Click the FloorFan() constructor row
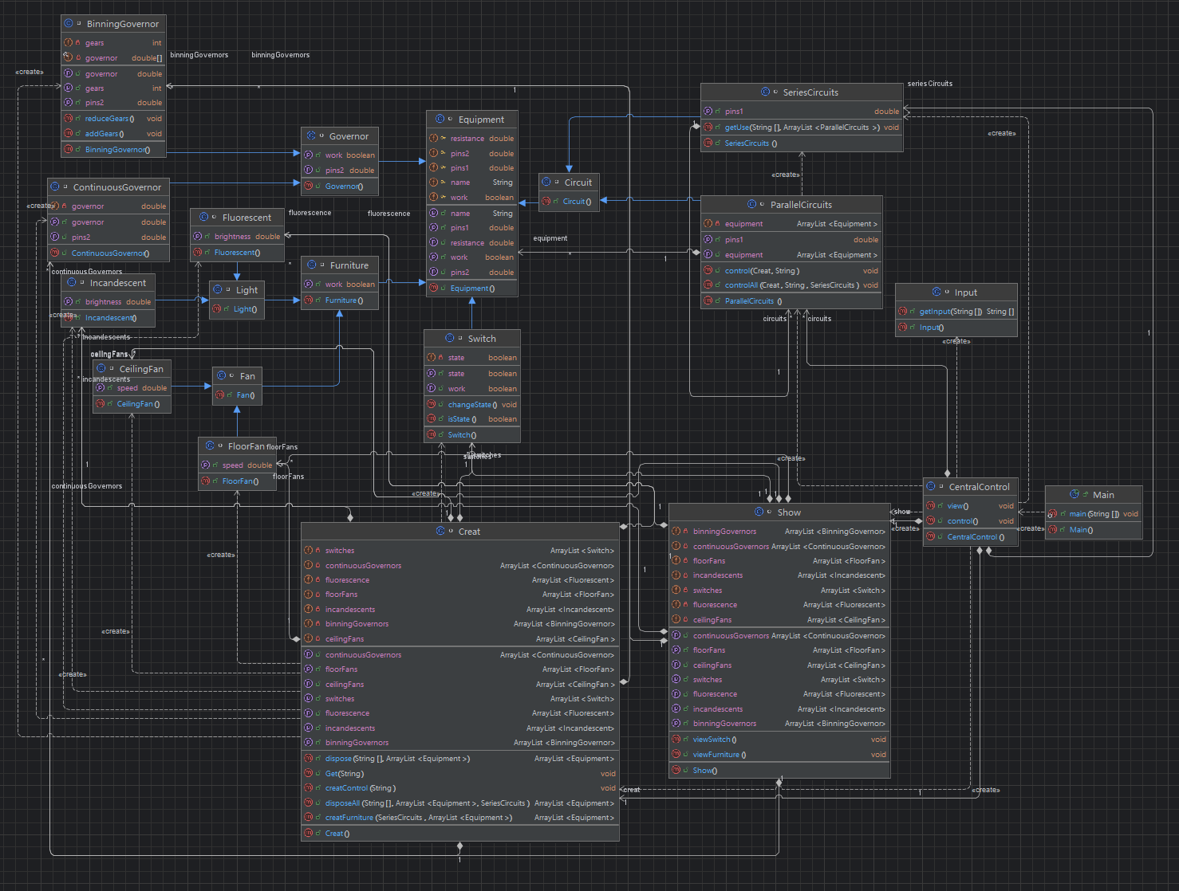Image resolution: width=1179 pixels, height=891 pixels. 237,481
